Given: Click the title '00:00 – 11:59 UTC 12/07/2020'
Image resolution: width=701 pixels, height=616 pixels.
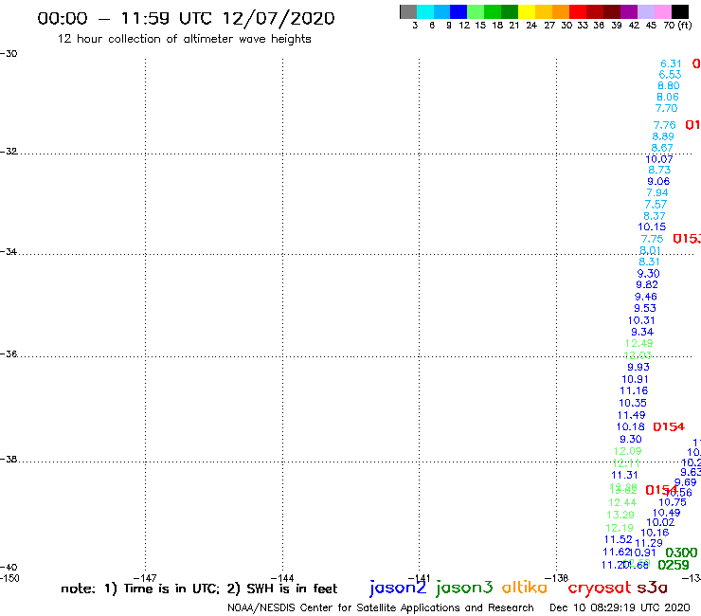Looking at the screenshot, I should pyautogui.click(x=186, y=18).
